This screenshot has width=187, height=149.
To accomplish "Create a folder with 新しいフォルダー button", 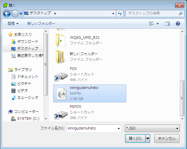I will pos(41,23).
